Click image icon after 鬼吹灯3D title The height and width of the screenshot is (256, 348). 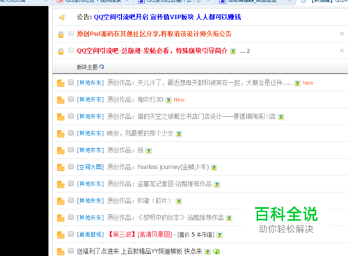point(168,100)
